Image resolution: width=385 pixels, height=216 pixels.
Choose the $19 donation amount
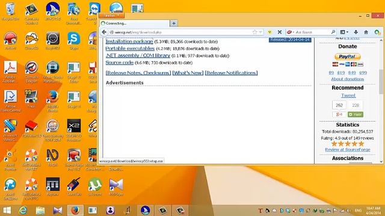point(341,73)
